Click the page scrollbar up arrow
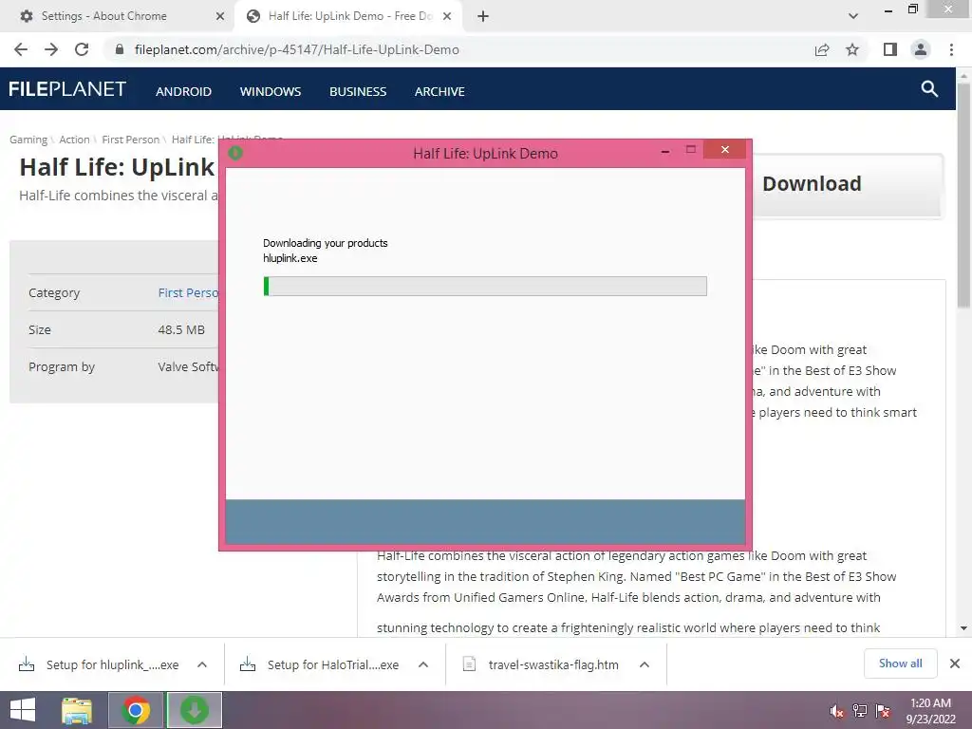The width and height of the screenshot is (972, 729). click(963, 76)
